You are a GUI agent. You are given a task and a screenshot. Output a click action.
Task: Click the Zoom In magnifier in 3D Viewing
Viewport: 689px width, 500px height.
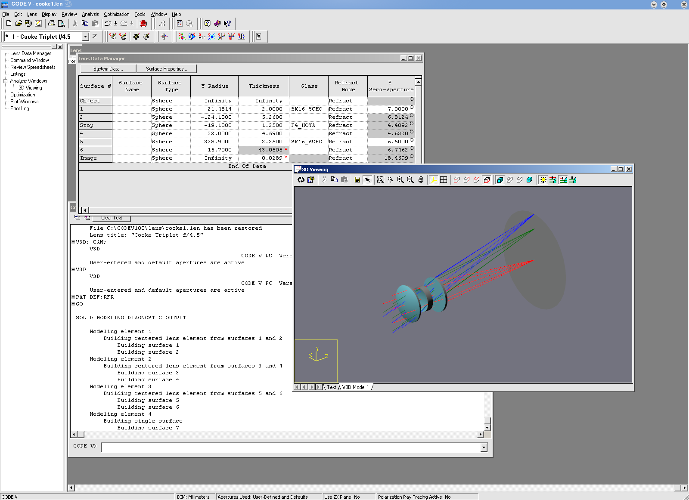(x=400, y=180)
